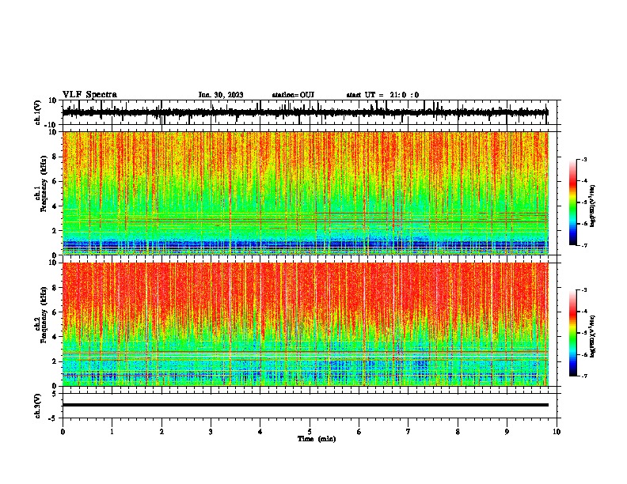Click the ch.1(V) waveform axis label

pos(38,112)
